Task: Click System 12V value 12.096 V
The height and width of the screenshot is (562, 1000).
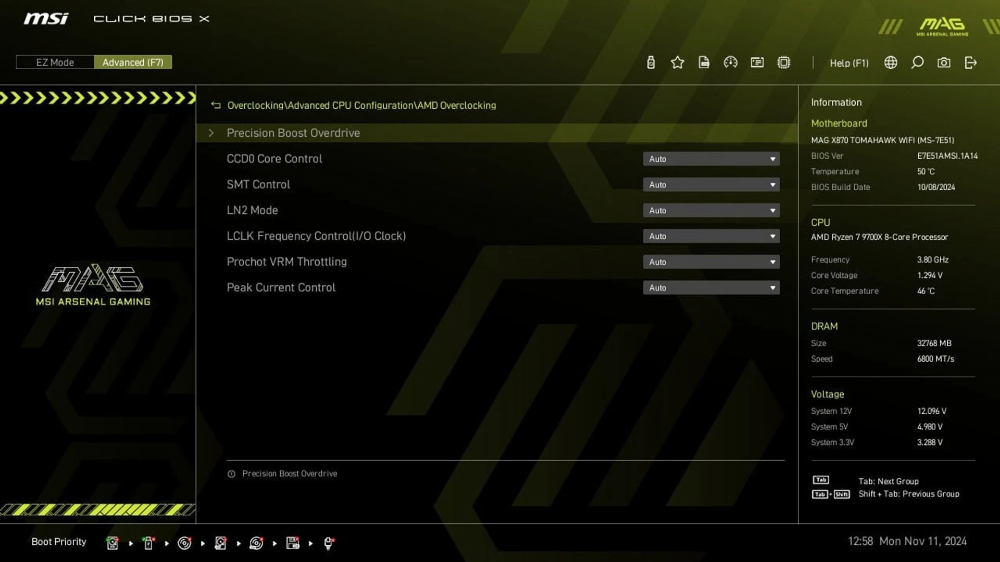Action: [x=932, y=411]
